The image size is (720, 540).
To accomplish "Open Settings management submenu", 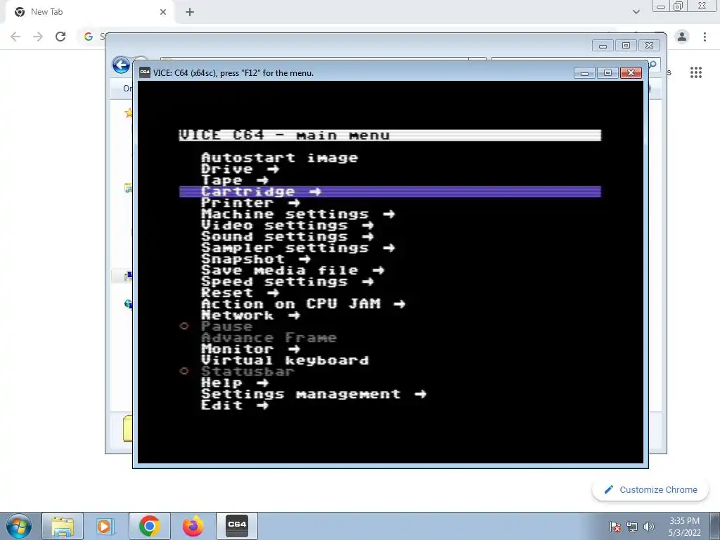I will (314, 394).
